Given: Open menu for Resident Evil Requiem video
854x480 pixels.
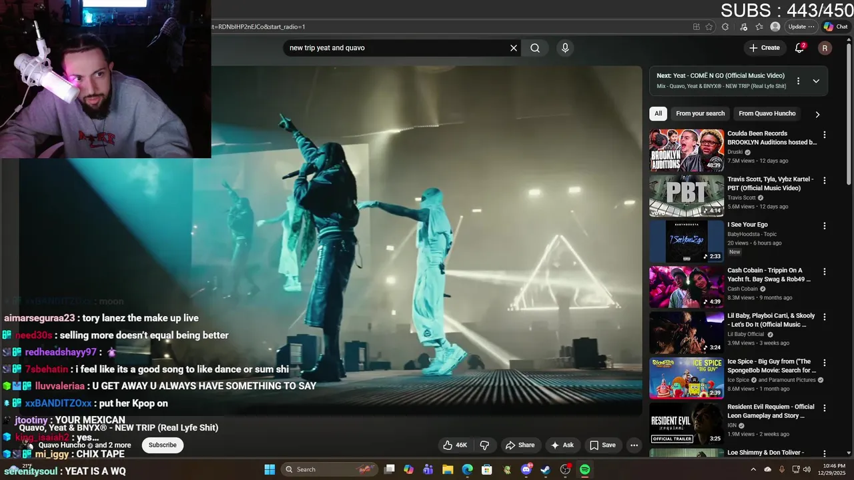Looking at the screenshot, I should pyautogui.click(x=825, y=408).
